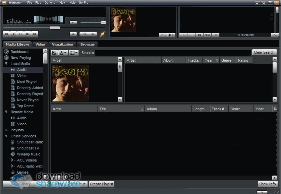
Task: Open the Dashboard item
Action: pos(19,52)
